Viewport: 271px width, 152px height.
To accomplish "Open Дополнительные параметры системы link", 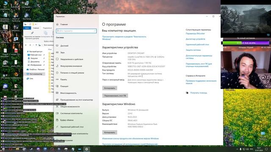I will tap(199, 57).
